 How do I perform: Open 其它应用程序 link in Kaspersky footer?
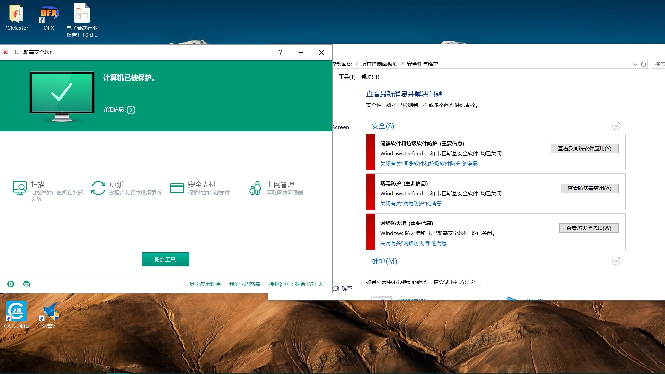[205, 284]
